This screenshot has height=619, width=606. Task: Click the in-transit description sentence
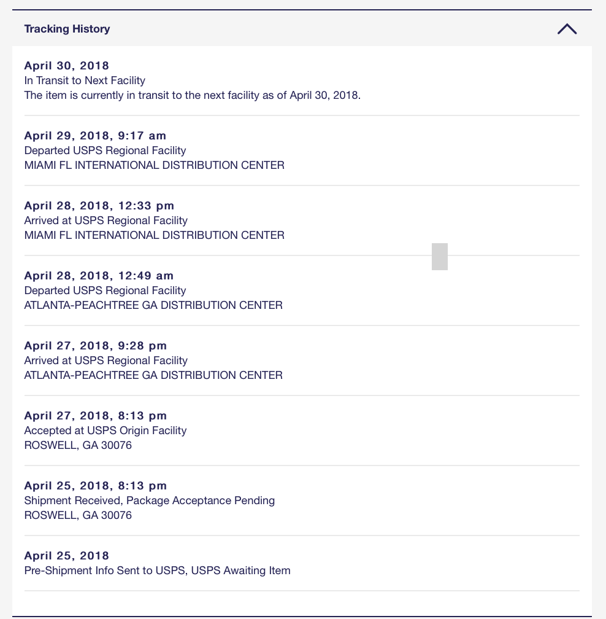192,95
